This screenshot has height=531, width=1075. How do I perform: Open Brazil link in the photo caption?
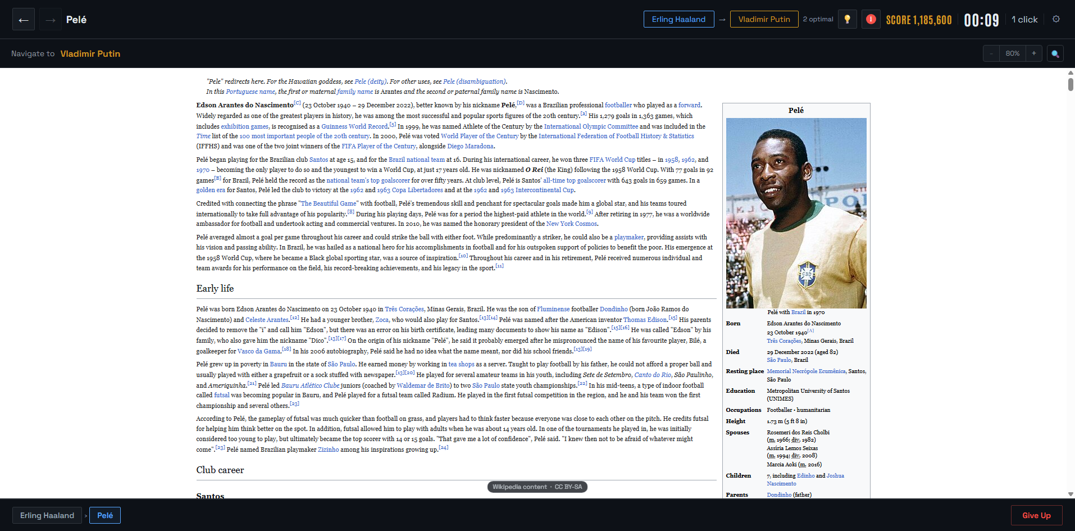798,312
